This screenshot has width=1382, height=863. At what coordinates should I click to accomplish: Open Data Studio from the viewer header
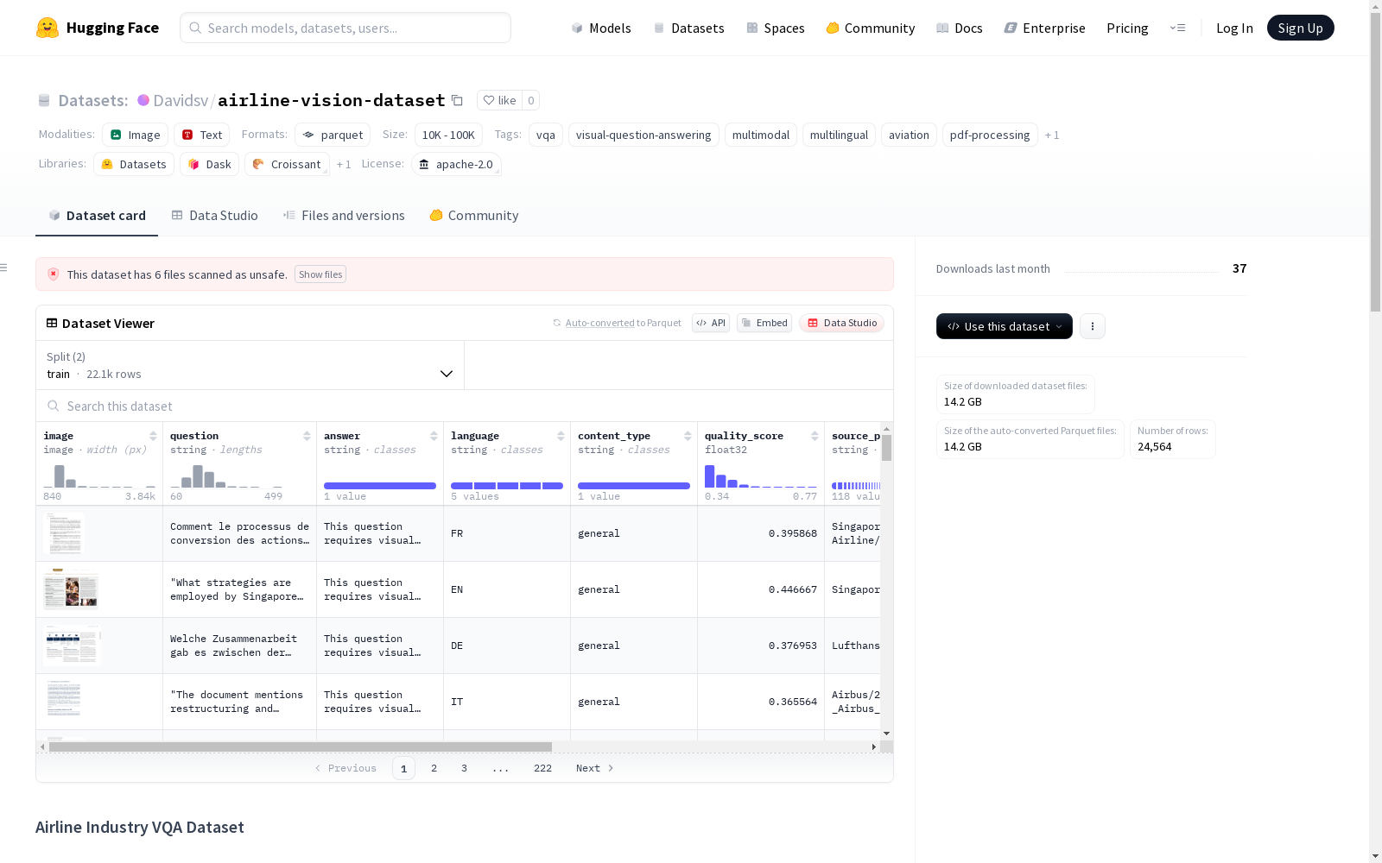click(841, 323)
